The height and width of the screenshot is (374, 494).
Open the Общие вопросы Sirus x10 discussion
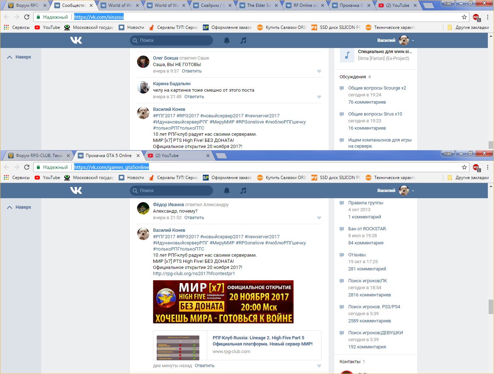pos(375,114)
